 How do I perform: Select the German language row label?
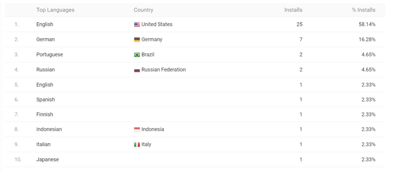[x=45, y=40]
